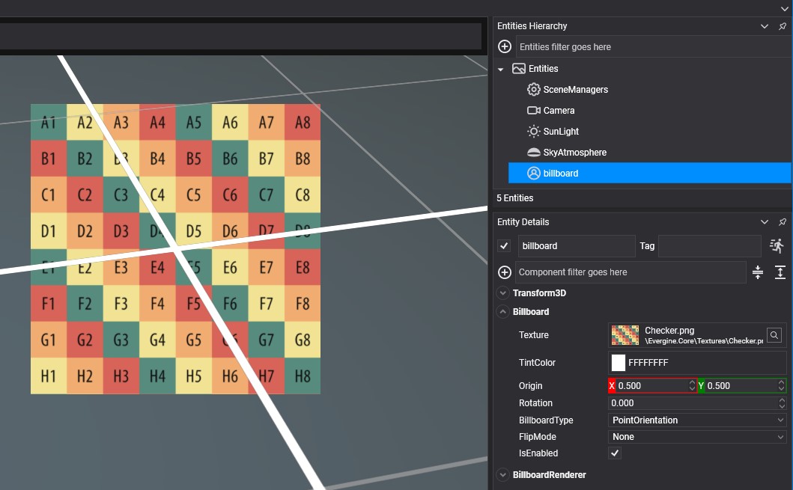Click the TintColor white swatch
Screen dimensions: 793x490
click(619, 363)
